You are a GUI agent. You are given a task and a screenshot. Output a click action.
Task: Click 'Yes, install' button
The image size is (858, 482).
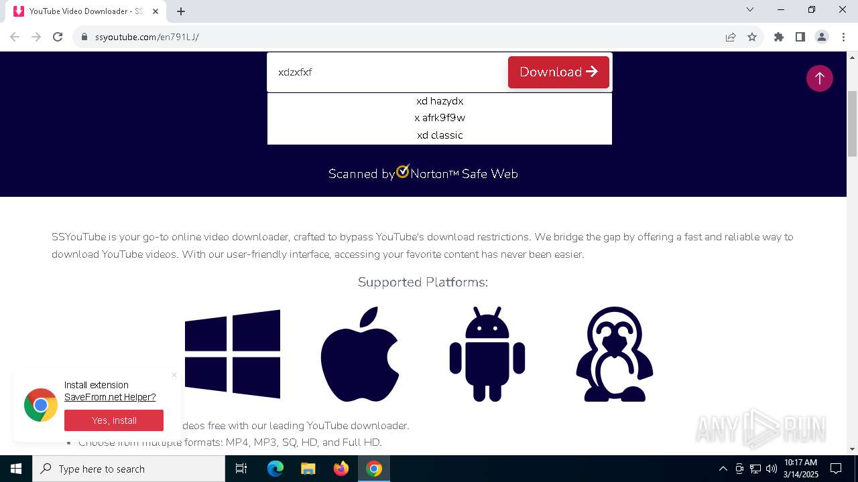click(114, 420)
